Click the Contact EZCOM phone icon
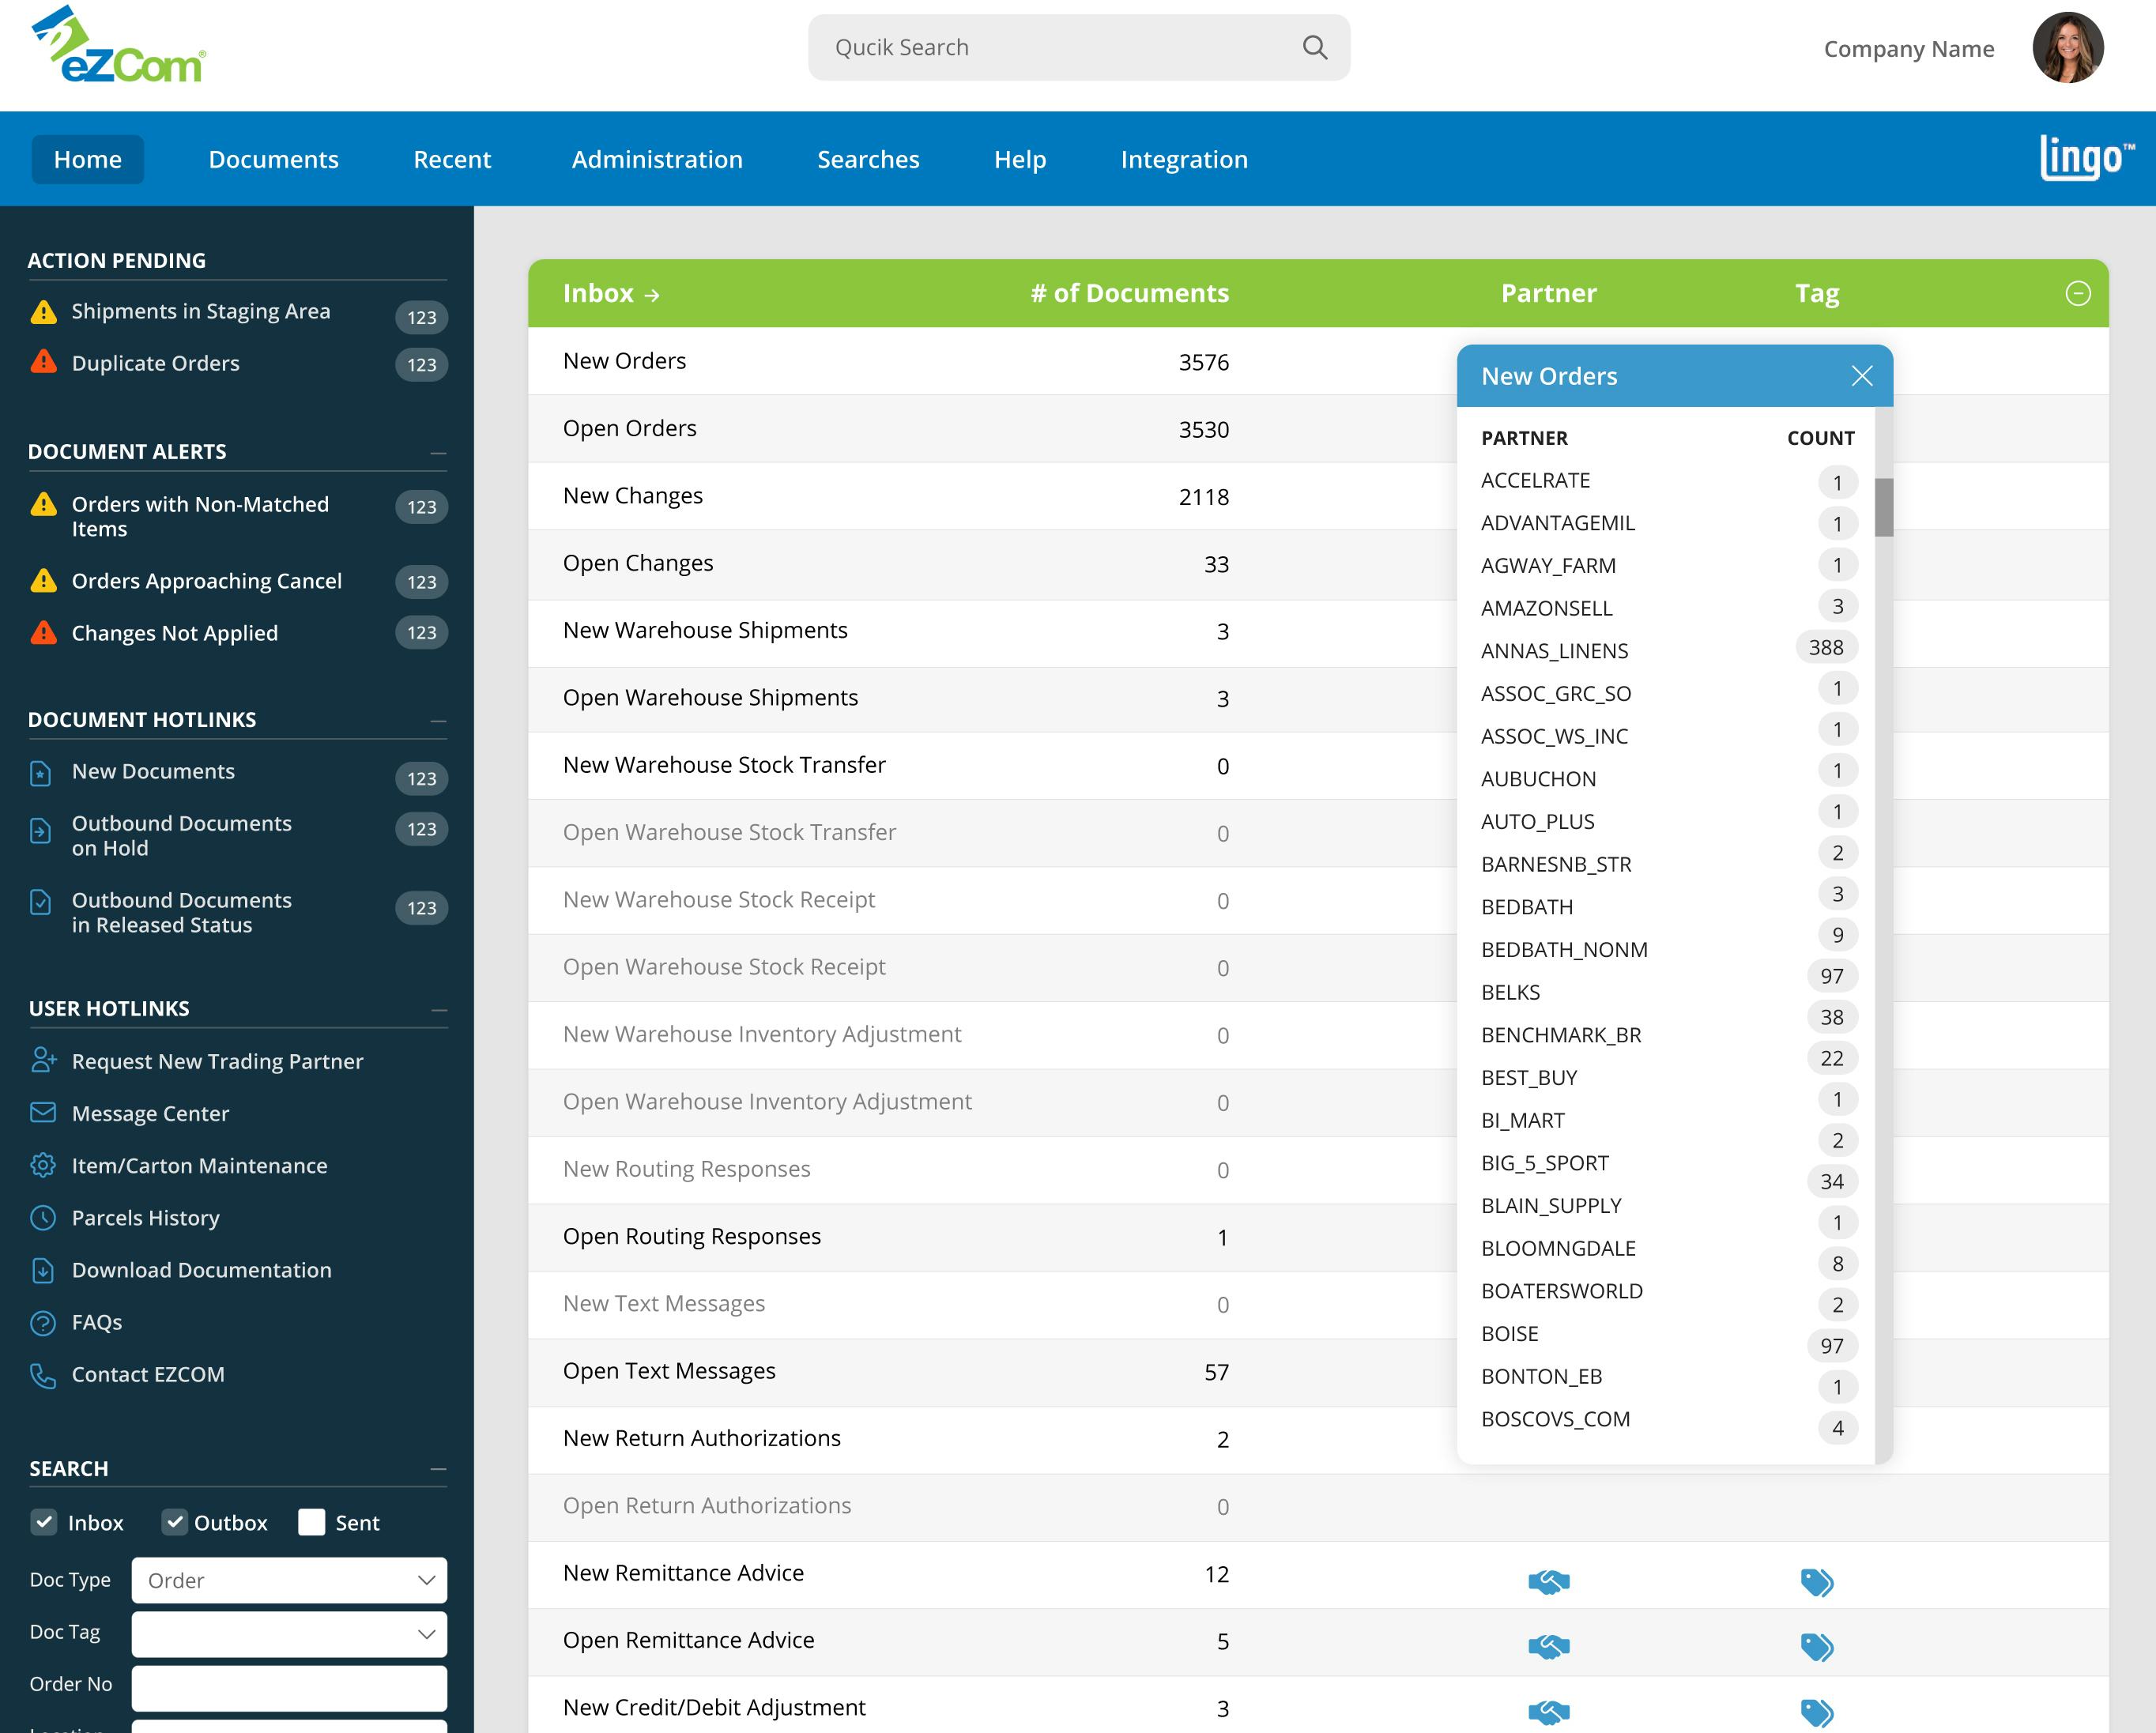Image resolution: width=2156 pixels, height=1733 pixels. click(43, 1374)
